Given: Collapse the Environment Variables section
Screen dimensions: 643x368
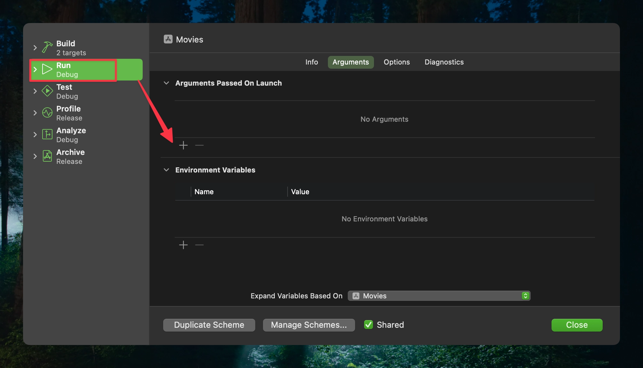Looking at the screenshot, I should pos(166,170).
